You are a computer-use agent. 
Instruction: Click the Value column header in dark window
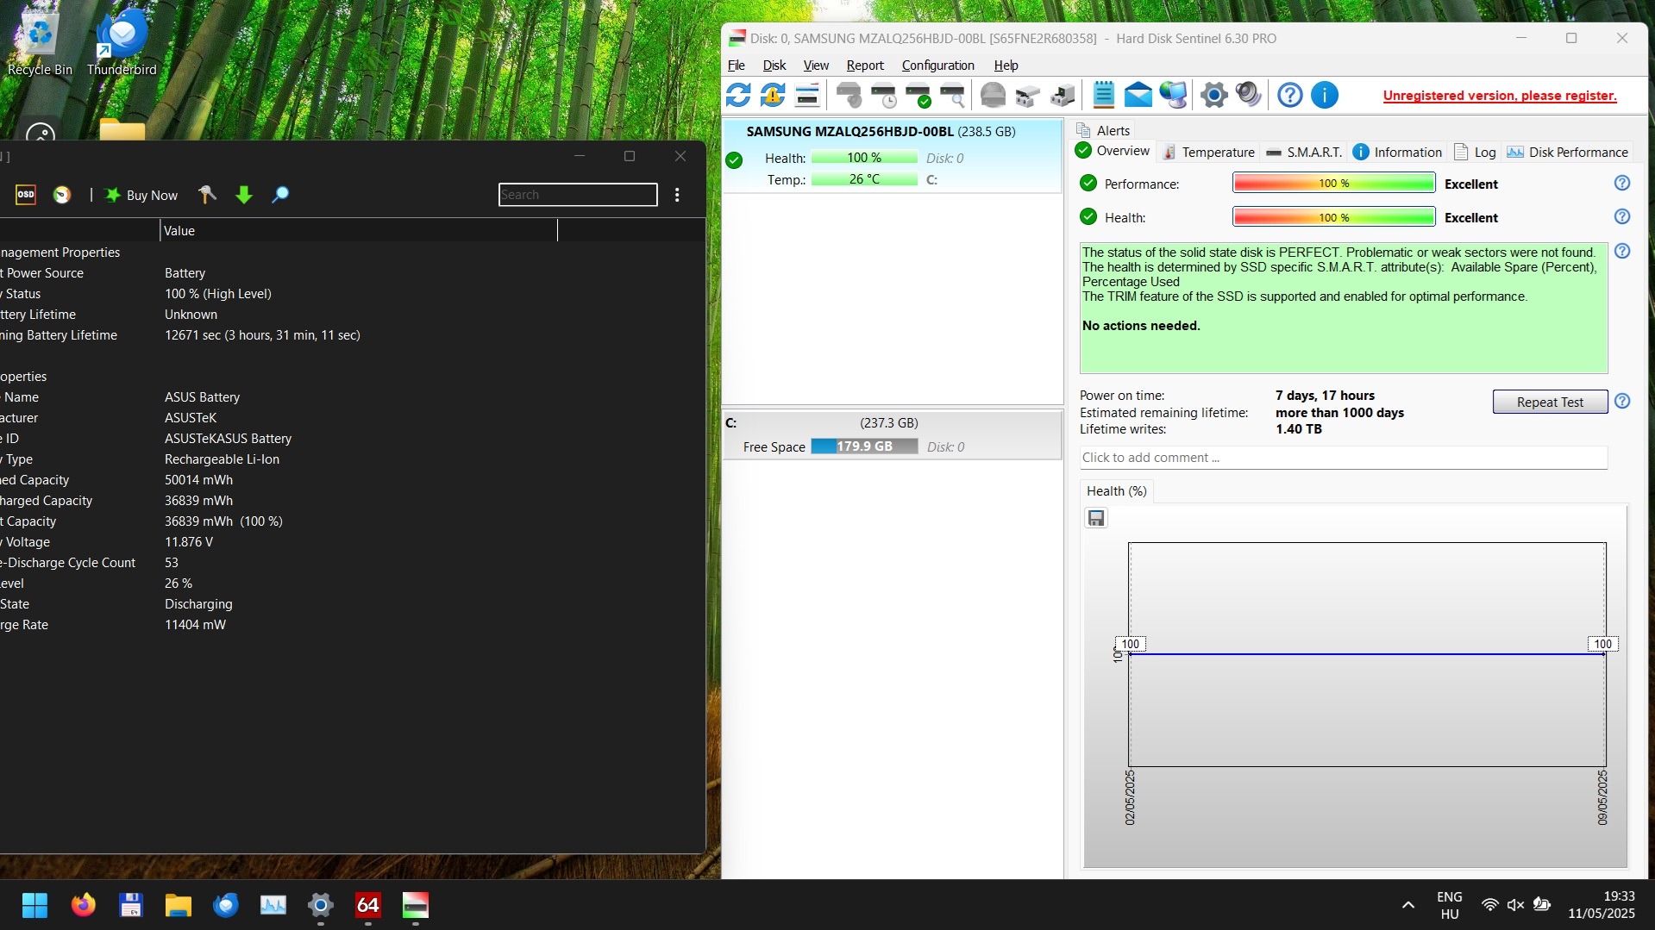click(x=359, y=231)
